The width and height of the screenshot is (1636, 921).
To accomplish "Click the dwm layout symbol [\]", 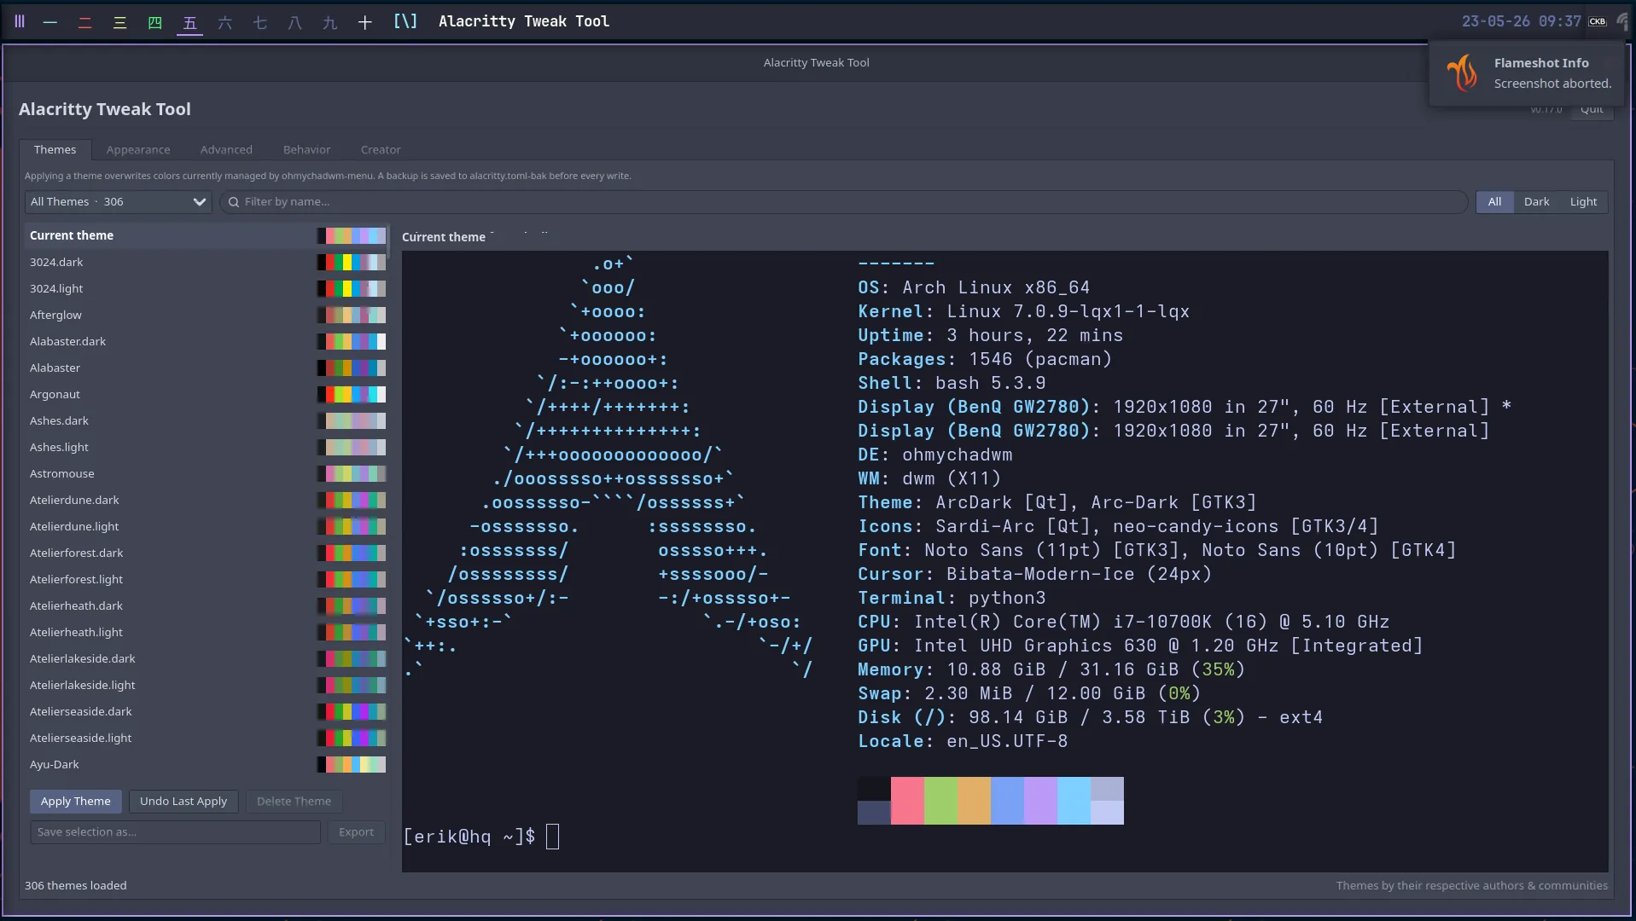I will tap(405, 21).
